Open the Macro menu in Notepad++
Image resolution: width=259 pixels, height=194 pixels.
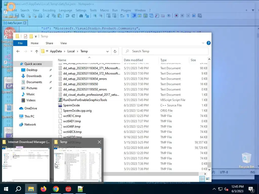(104, 10)
